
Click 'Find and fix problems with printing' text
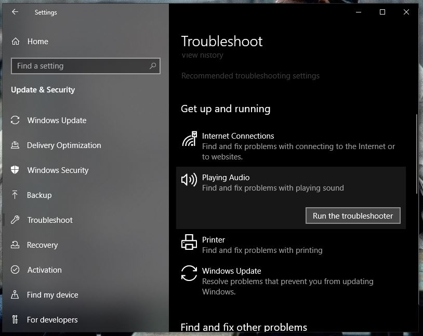pos(262,250)
